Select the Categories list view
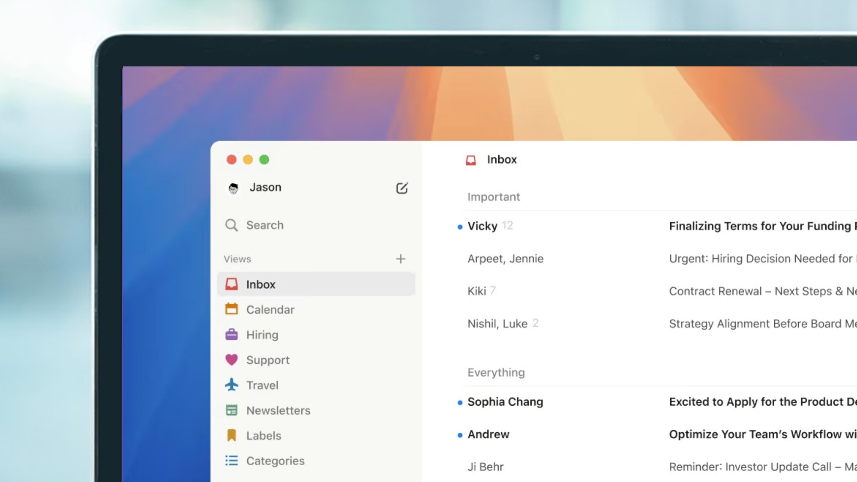 tap(275, 461)
